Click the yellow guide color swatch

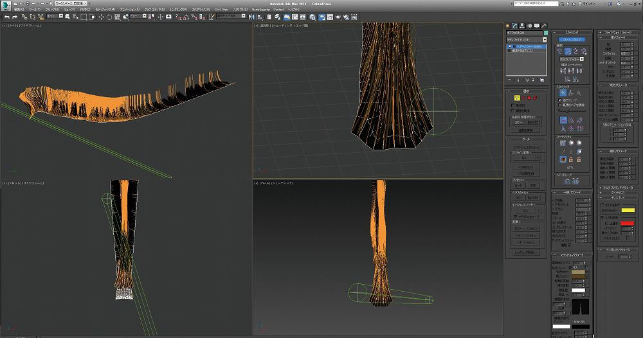click(627, 209)
